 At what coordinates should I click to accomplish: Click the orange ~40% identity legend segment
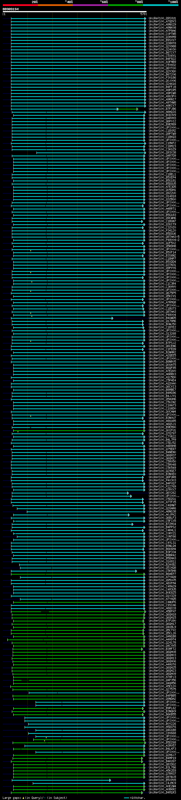[x=55, y=5]
